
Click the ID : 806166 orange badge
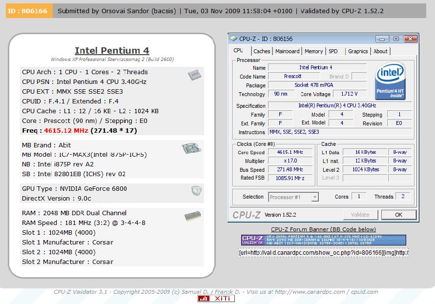point(29,11)
